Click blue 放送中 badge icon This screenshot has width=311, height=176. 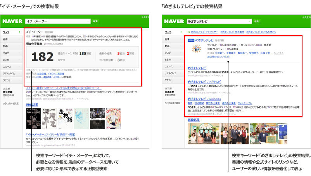191,40
